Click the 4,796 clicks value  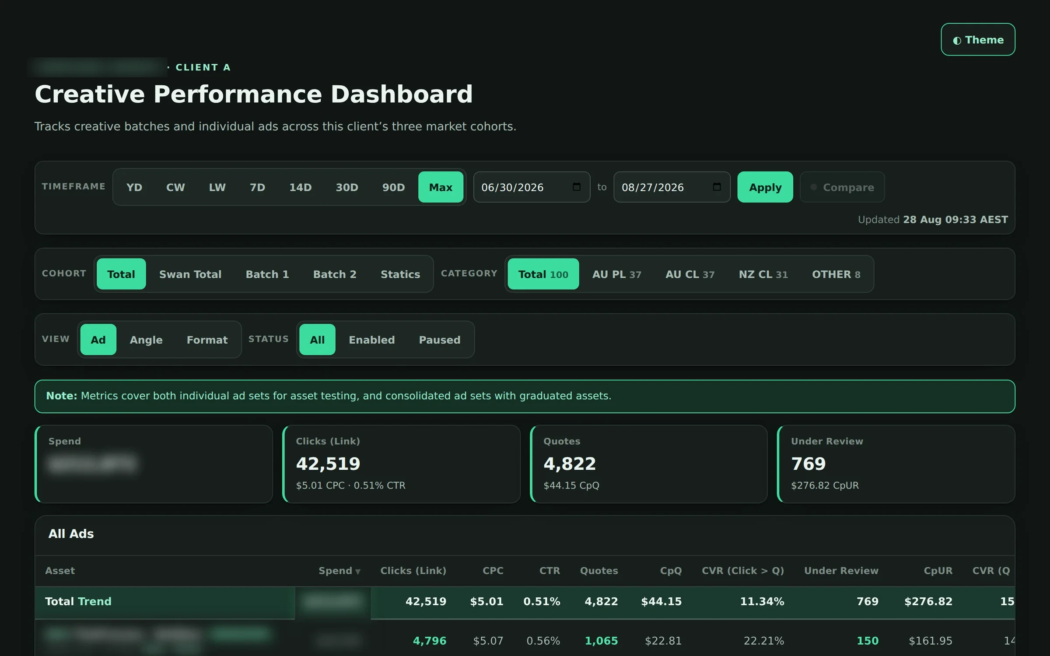(x=430, y=641)
